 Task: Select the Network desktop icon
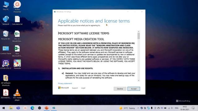[6, 21]
